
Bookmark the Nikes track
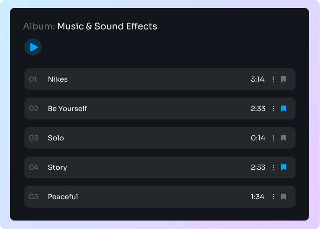tap(284, 79)
